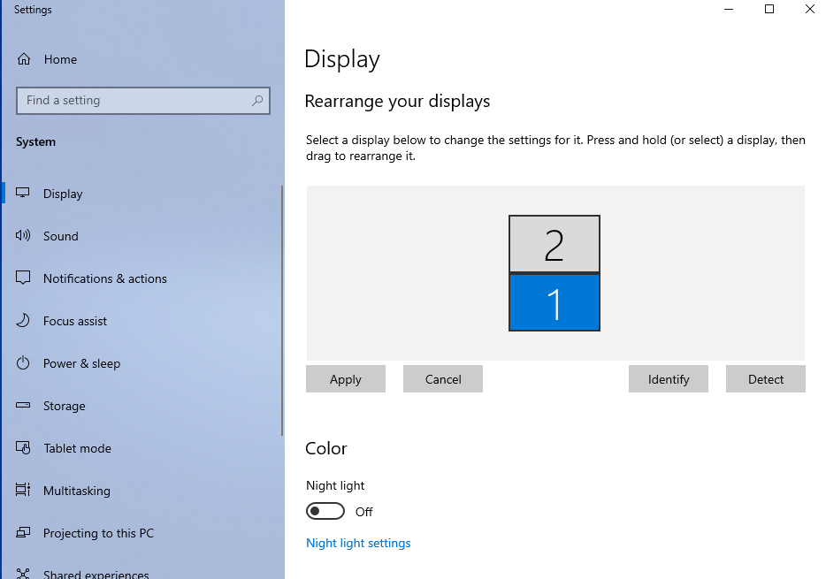Screen dimensions: 826x579
Task: Open Multitasking settings page
Action: point(76,491)
